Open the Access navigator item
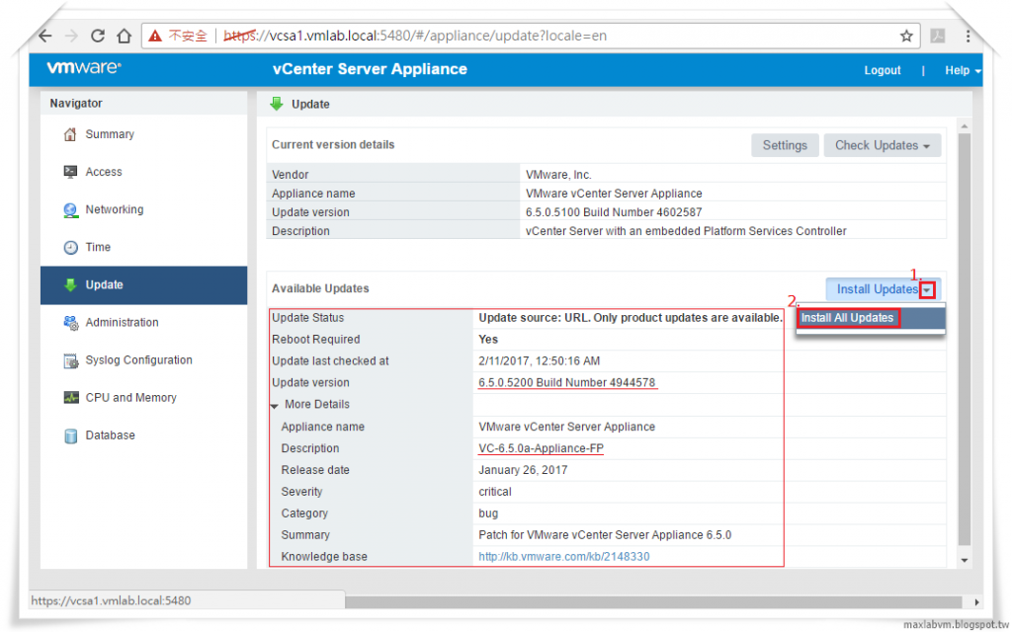 tap(143, 172)
